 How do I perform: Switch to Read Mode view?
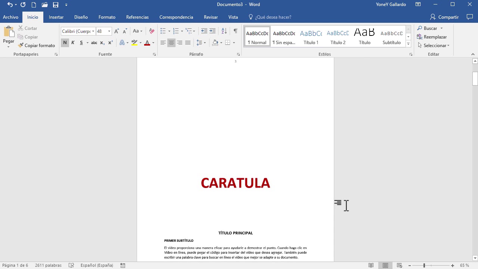tap(371, 265)
